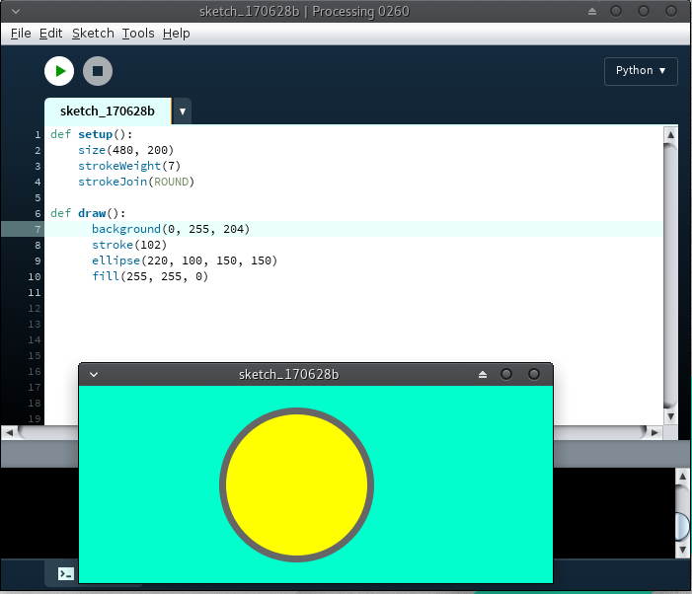
Task: Click the editor vertical scrollbar thumb
Action: (670, 276)
